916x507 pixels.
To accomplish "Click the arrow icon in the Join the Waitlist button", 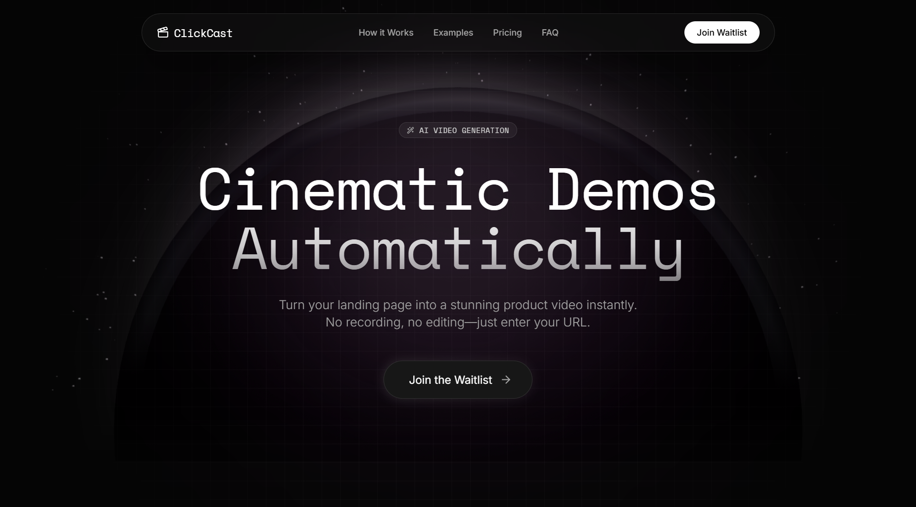I will 506,379.
